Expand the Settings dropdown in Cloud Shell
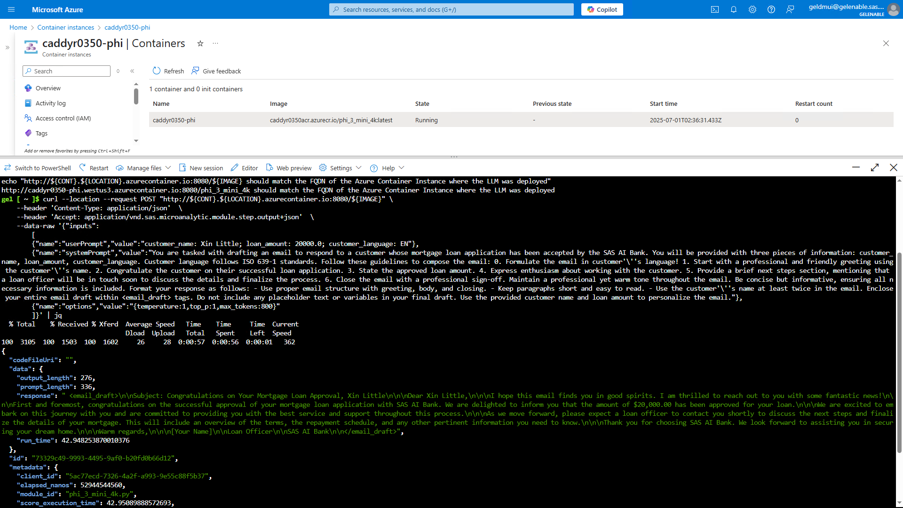This screenshot has height=508, width=903. coord(340,168)
